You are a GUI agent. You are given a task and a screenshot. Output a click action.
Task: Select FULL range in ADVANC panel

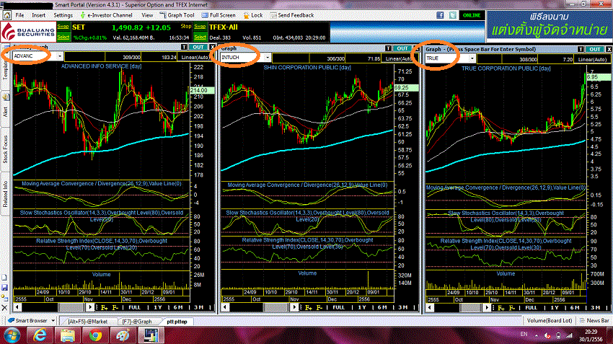coord(134,308)
